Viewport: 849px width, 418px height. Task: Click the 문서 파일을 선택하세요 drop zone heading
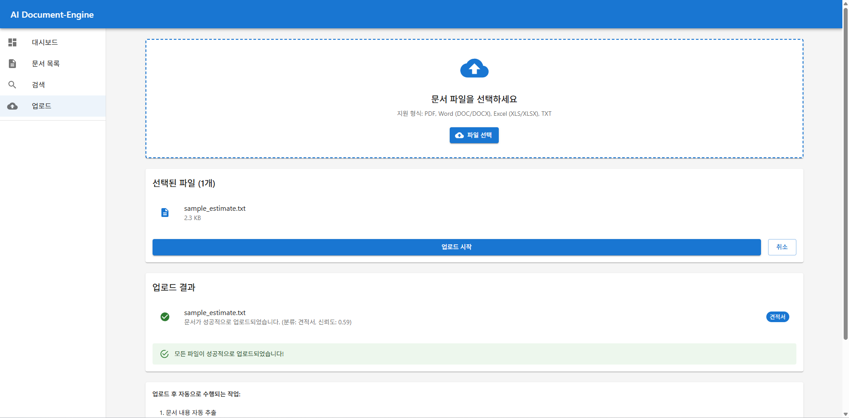474,99
